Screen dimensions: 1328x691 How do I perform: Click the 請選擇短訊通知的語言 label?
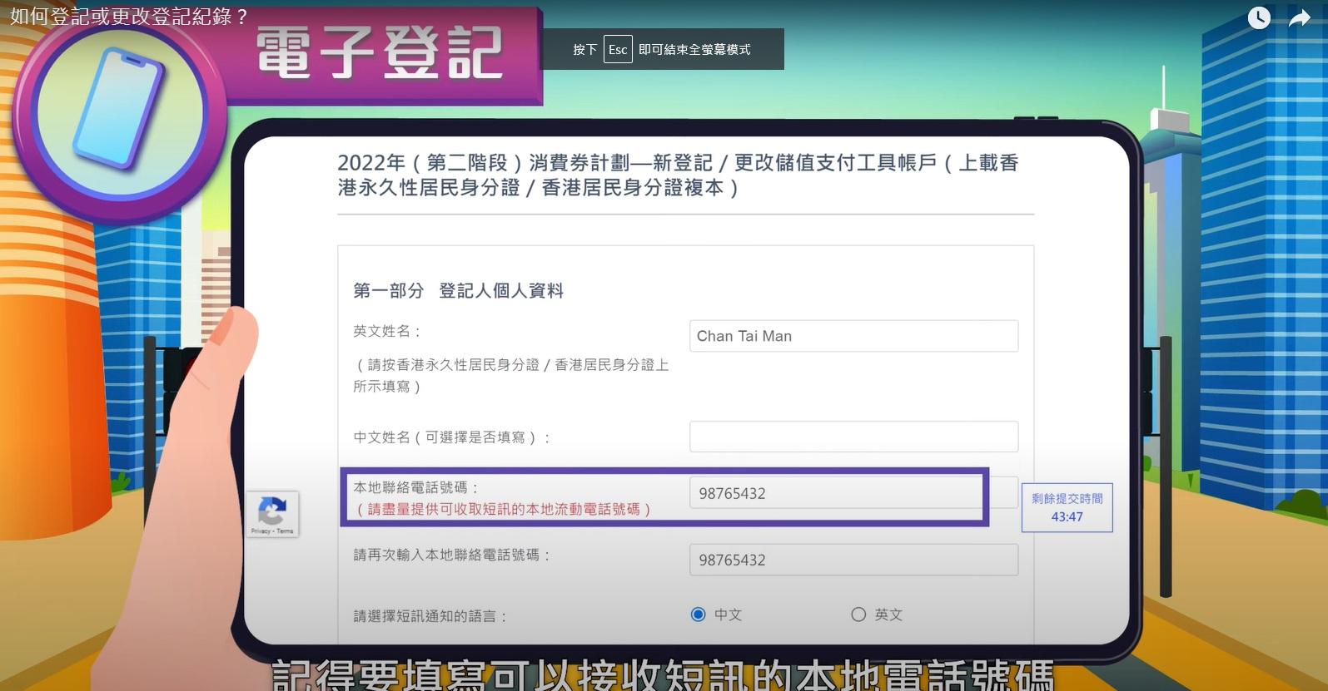tap(430, 616)
